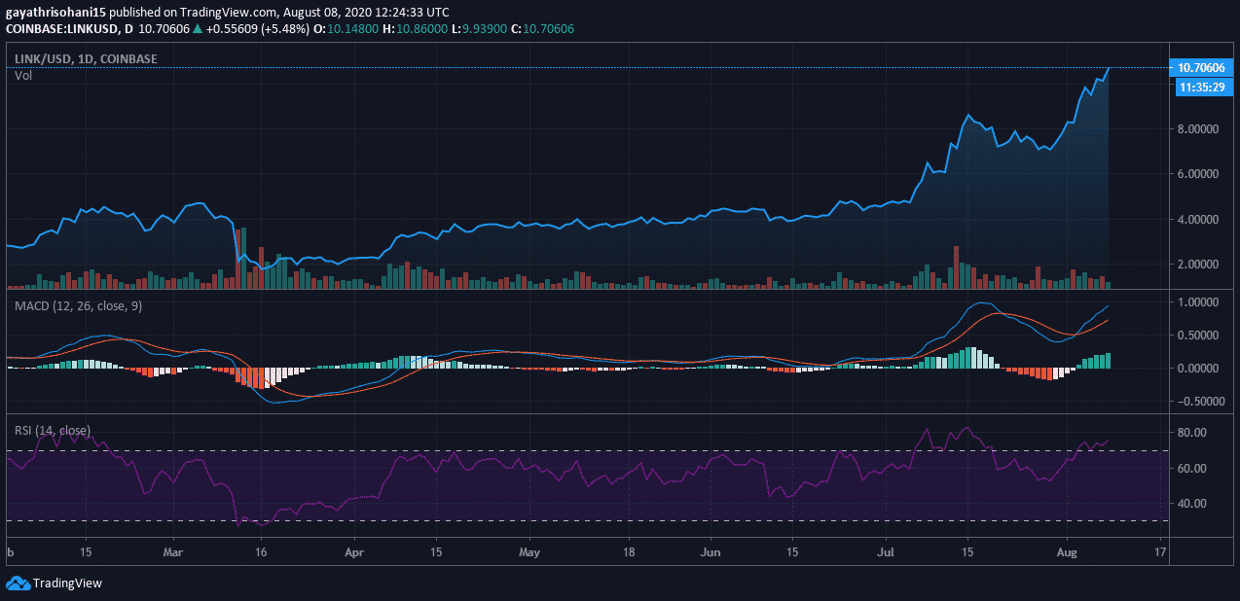Click the Jul date on time axis
The width and height of the screenshot is (1240, 601).
coord(887,551)
